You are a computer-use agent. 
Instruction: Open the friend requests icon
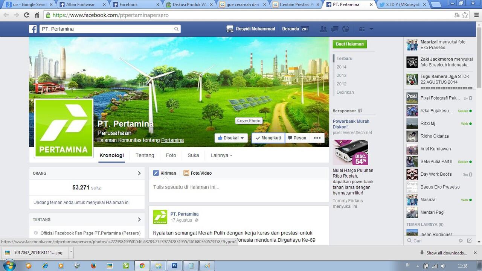(x=323, y=29)
